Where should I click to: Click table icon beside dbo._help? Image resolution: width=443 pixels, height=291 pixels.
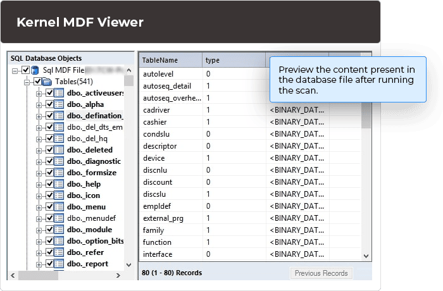click(x=59, y=184)
